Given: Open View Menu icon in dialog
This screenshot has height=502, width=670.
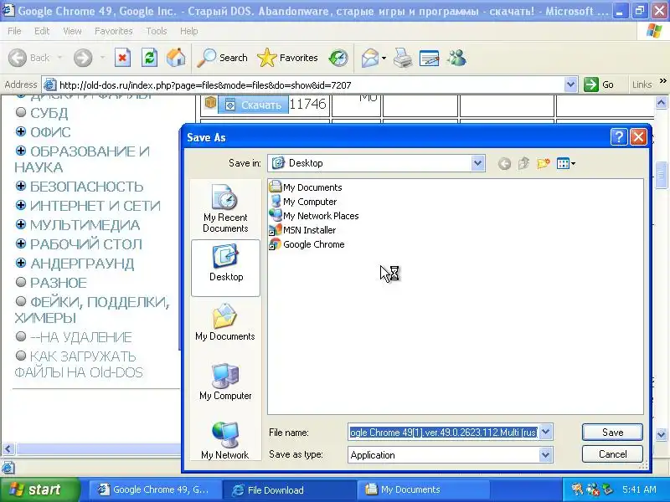Looking at the screenshot, I should (566, 163).
